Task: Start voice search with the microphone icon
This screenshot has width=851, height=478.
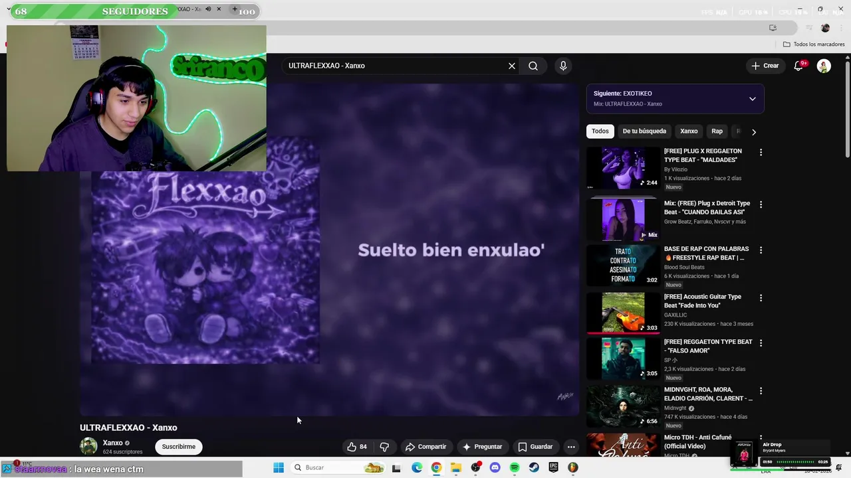Action: pos(563,66)
